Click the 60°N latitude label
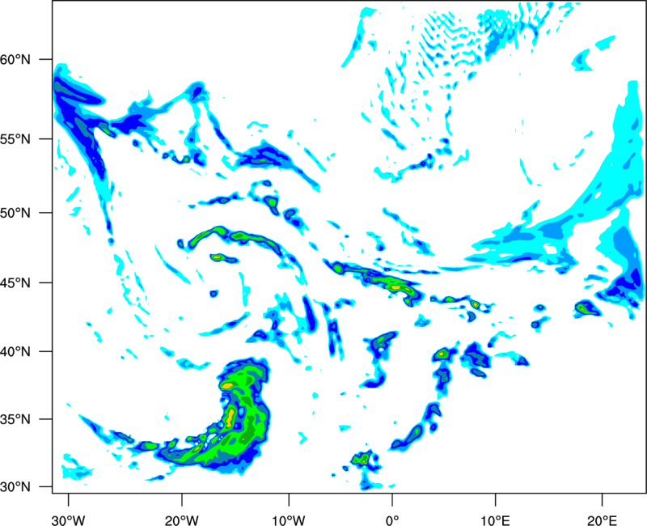The height and width of the screenshot is (526, 647). (x=15, y=60)
